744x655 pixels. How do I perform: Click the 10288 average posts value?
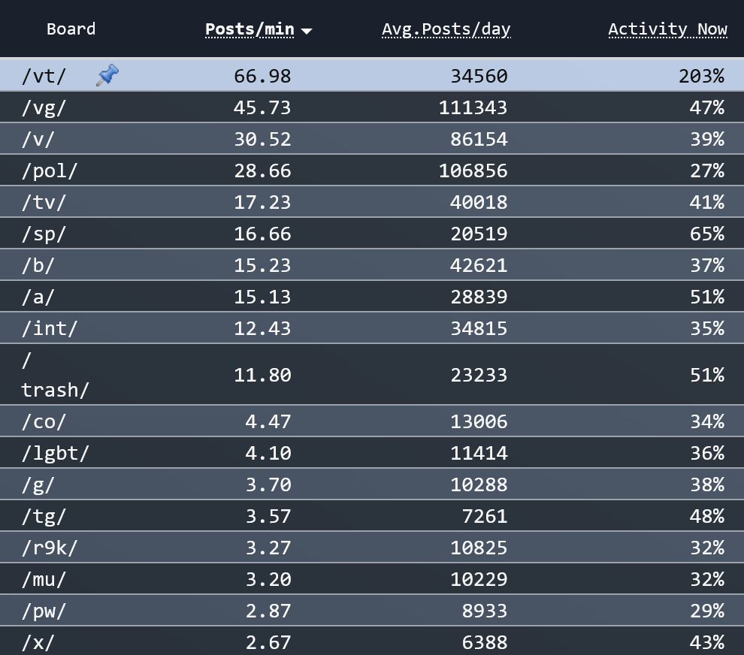click(x=479, y=484)
